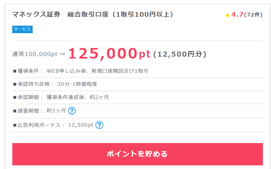The image size is (271, 169).
Task: Select the 獲得条件 condition row
Action: coord(138,71)
